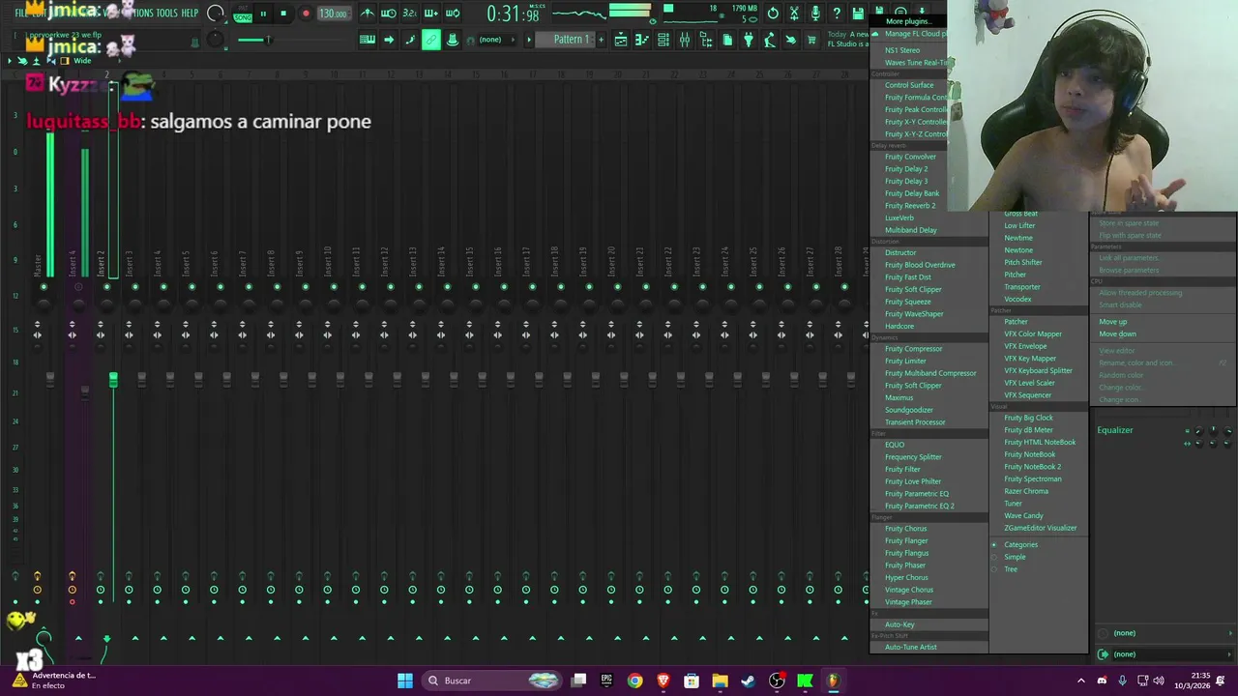Open the Browser view icon

pos(706,40)
